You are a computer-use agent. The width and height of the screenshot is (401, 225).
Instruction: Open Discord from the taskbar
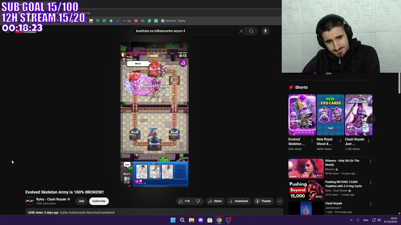[200, 220]
